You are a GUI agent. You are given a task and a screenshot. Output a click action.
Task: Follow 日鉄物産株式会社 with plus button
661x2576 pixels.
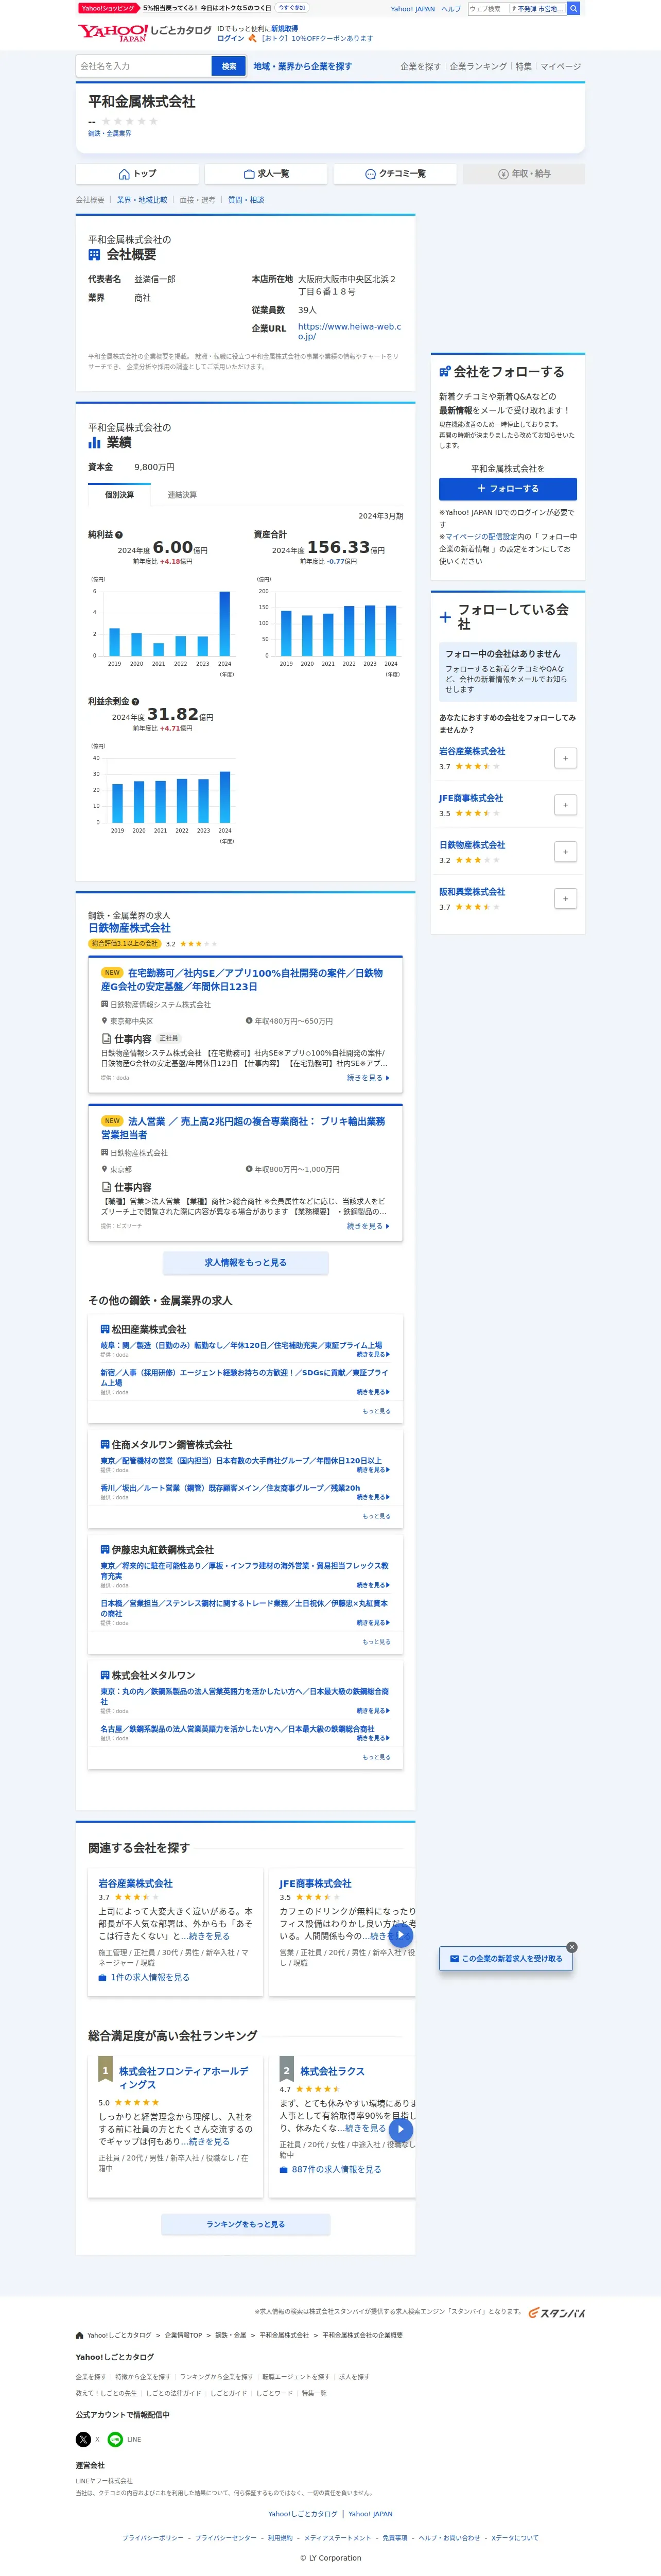(565, 852)
